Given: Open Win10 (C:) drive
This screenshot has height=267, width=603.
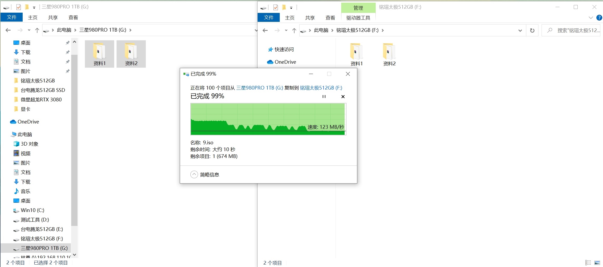Looking at the screenshot, I should (x=32, y=210).
